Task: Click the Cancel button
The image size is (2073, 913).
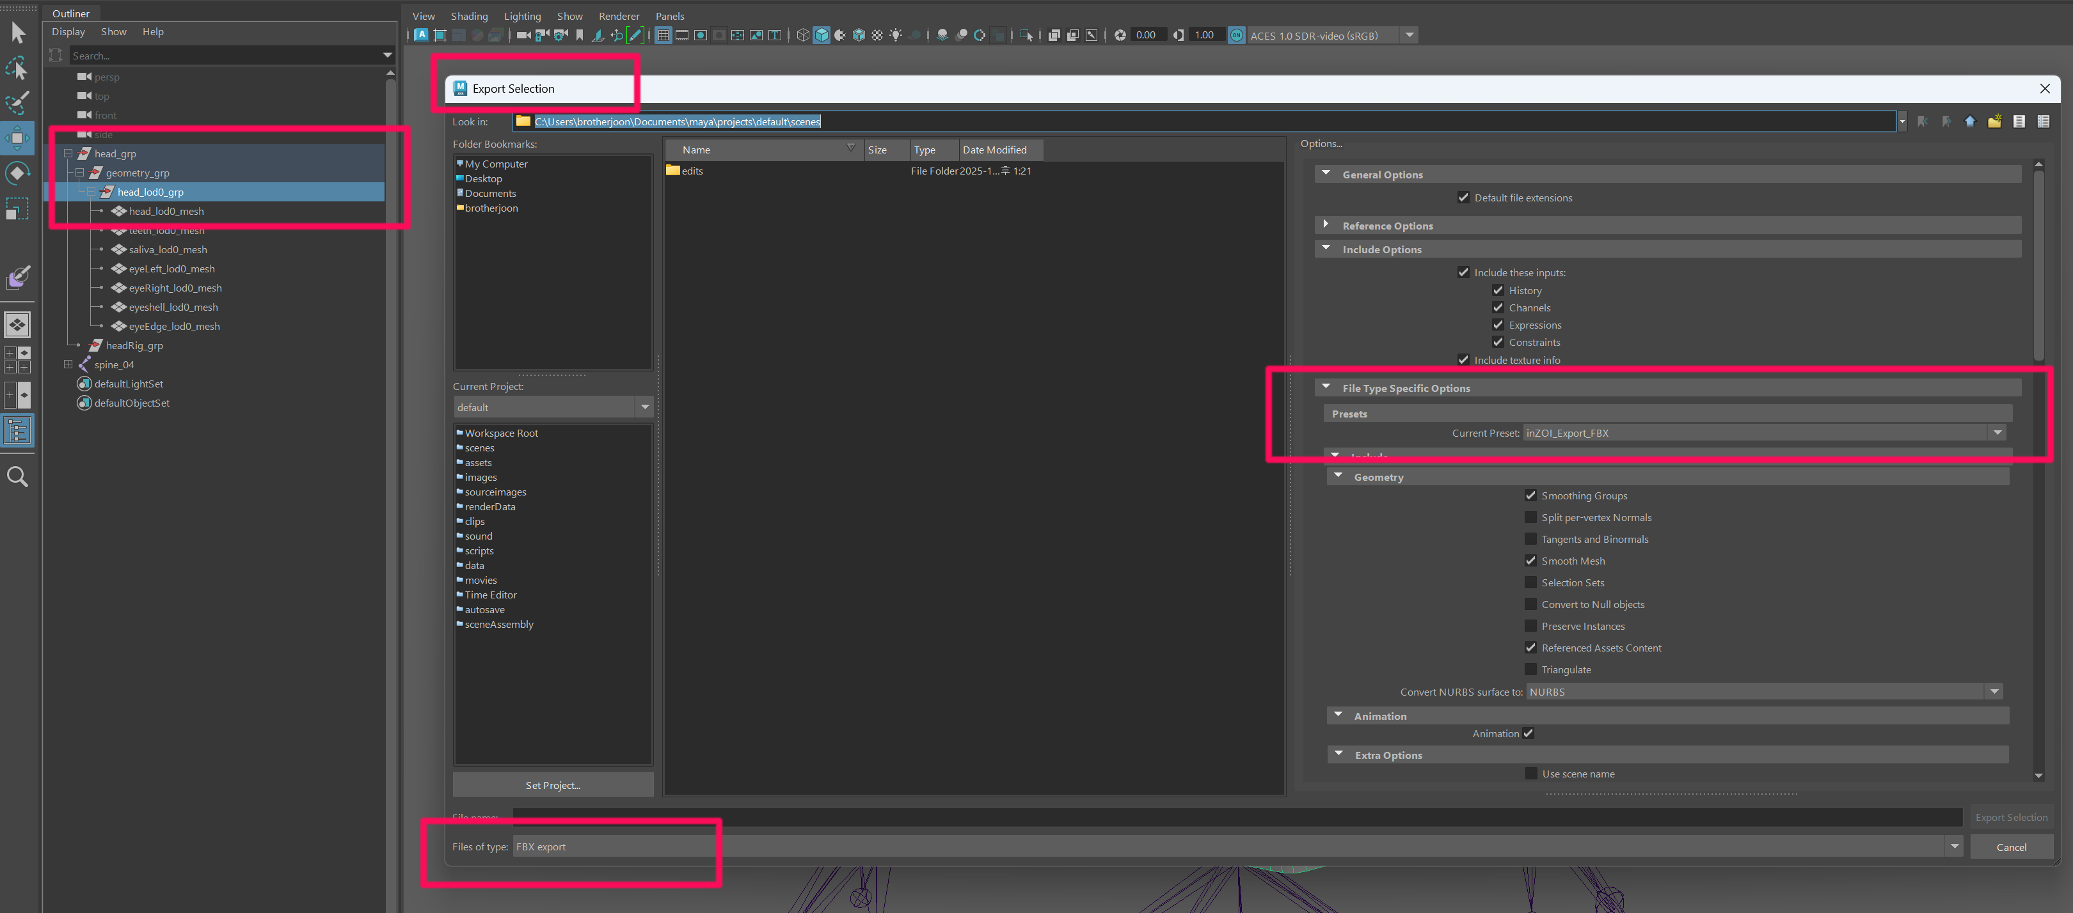Action: (2011, 847)
